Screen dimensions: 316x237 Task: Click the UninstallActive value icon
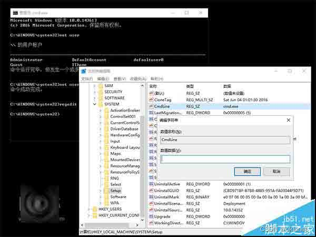[x=151, y=184]
